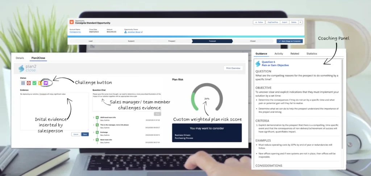
Task: Expand the 'Exchange' chat entry
Action: (93, 133)
